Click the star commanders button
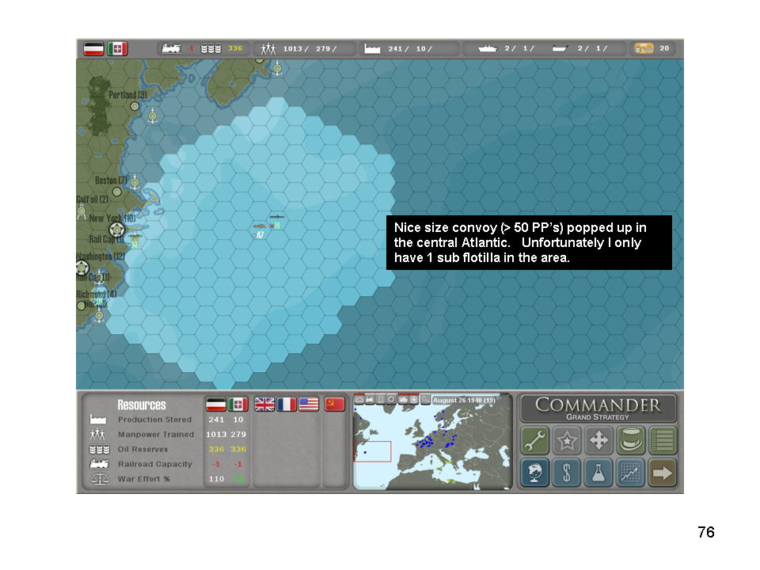760x570 pixels. (x=567, y=440)
